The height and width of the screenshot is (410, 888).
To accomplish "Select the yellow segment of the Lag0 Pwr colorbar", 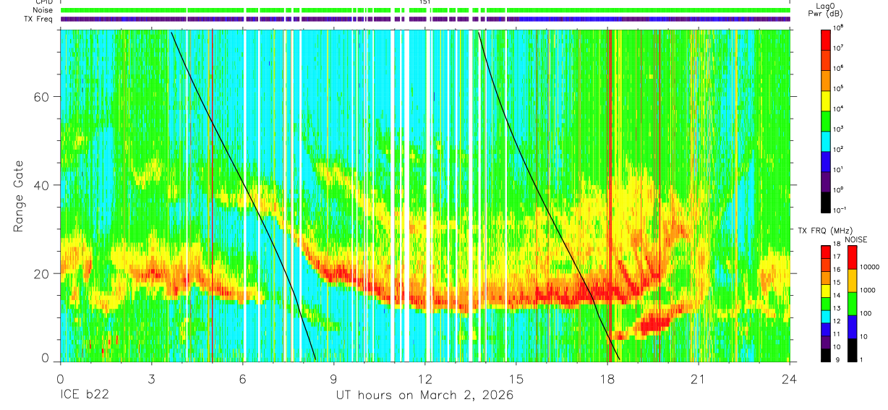I will [x=827, y=101].
